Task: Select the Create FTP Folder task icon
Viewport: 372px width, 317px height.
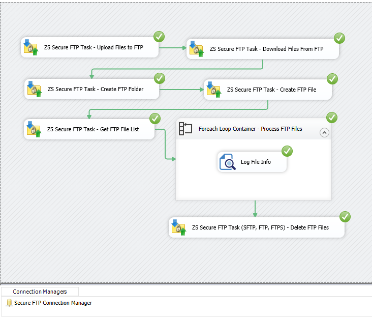Action: pos(34,89)
